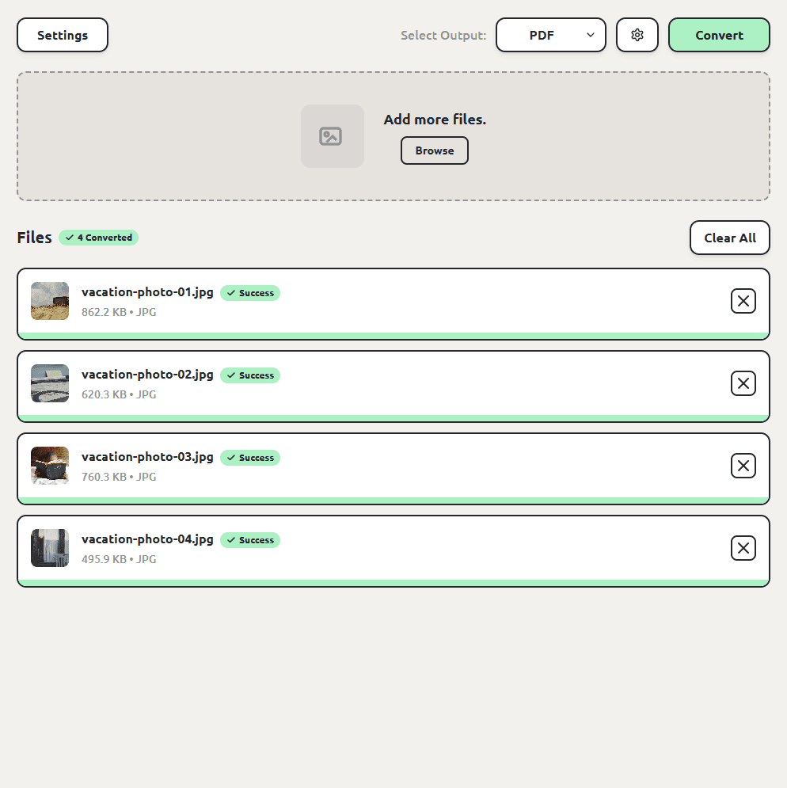Click progress bar under vacation-photo-04.jpg
The height and width of the screenshot is (788, 787).
pyautogui.click(x=393, y=583)
